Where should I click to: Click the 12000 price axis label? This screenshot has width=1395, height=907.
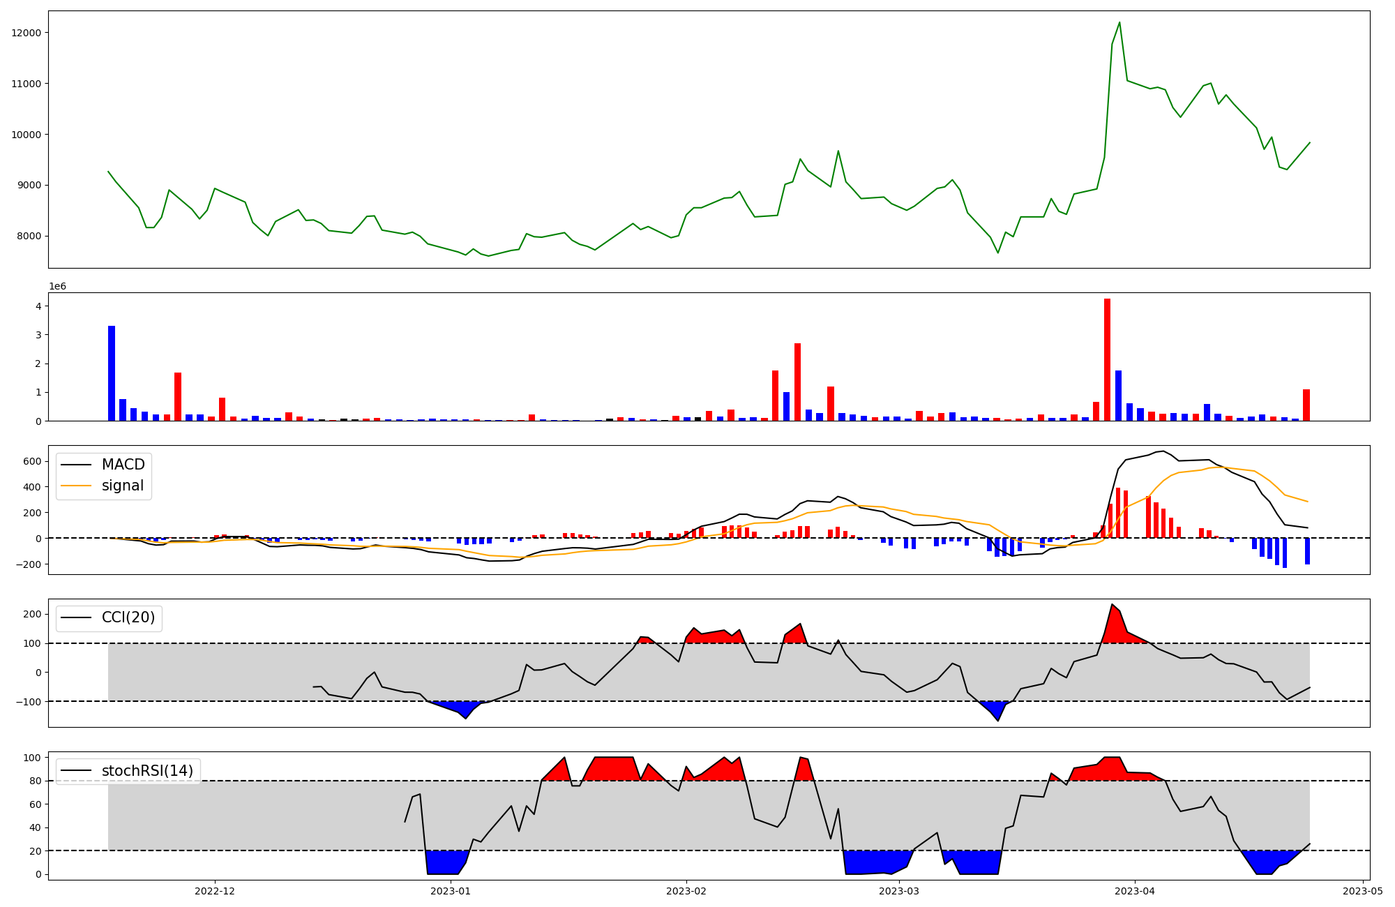pos(27,33)
